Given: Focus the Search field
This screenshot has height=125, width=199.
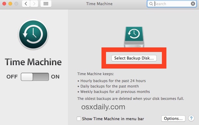Looking at the screenshot, I should [x=172, y=4].
